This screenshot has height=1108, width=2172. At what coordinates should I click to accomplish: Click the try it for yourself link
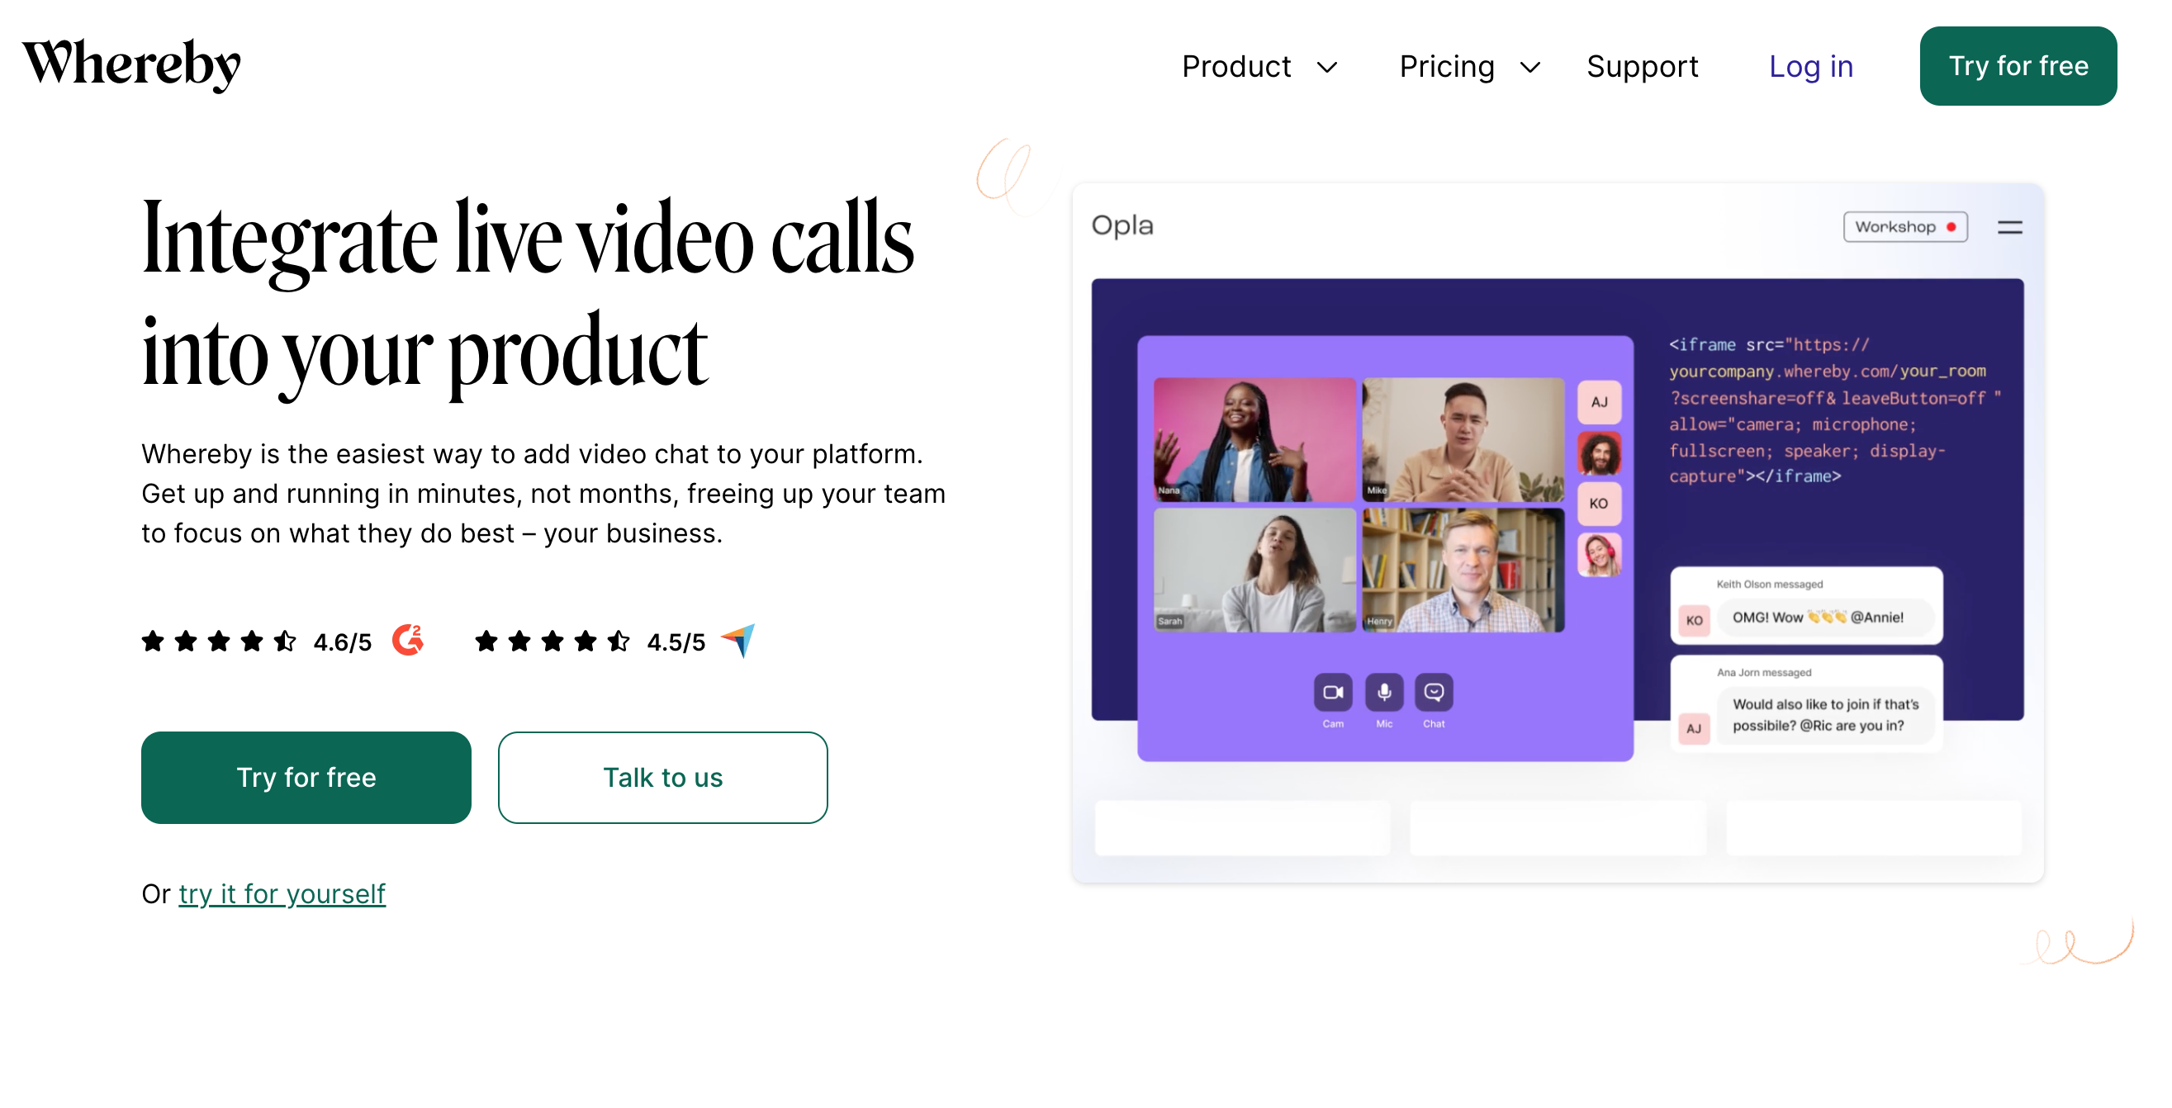click(x=282, y=892)
